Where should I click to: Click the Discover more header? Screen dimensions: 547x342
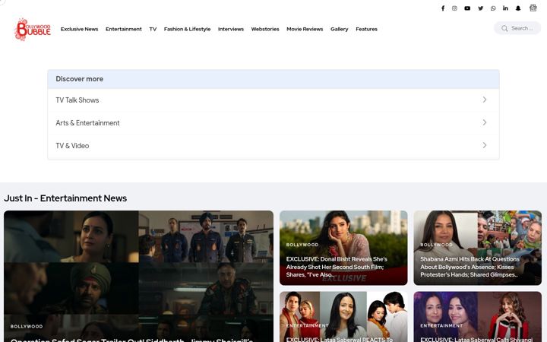(273, 79)
